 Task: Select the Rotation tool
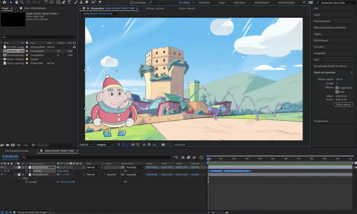(x=46, y=2)
